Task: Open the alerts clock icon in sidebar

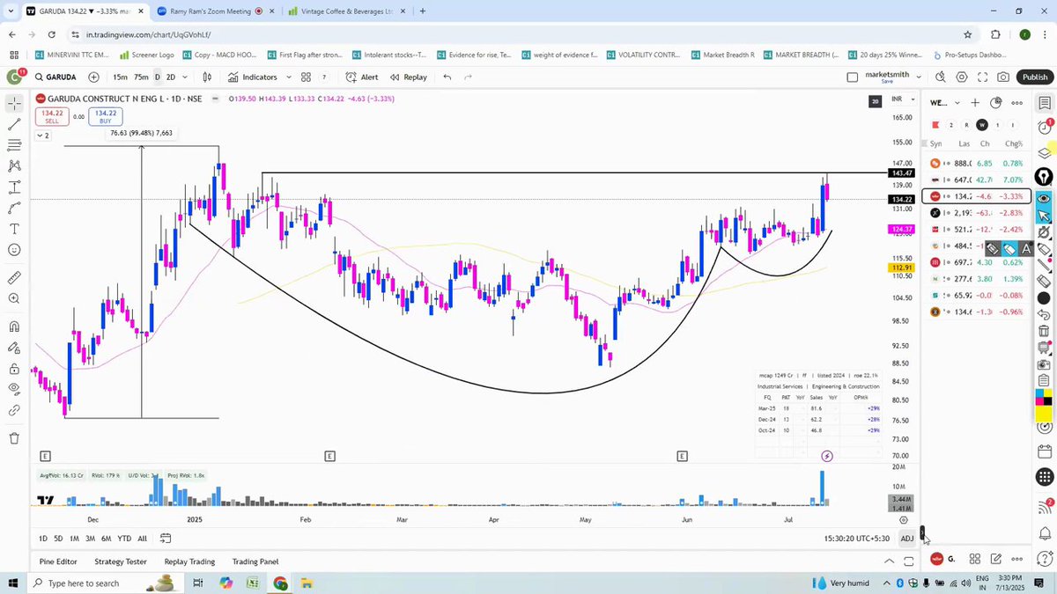Action: pos(1044,128)
